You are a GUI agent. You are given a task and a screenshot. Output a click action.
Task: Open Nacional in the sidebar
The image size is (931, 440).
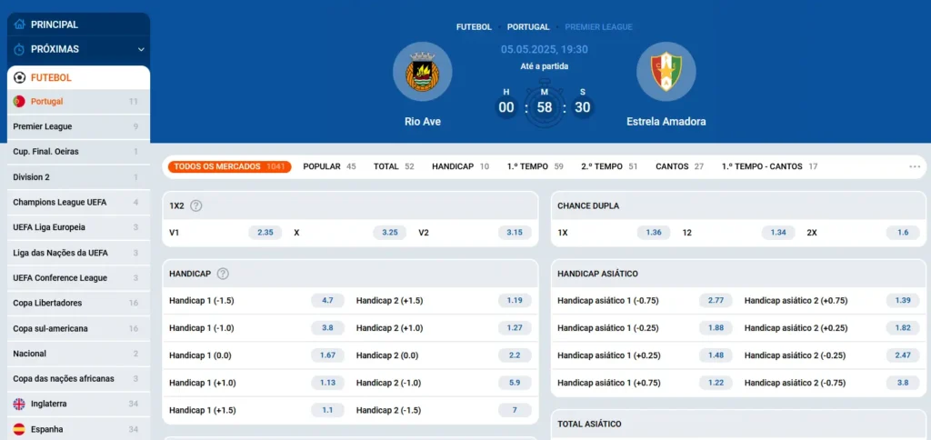[x=78, y=354]
